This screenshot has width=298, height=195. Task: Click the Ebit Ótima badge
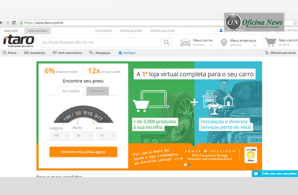[251, 155]
